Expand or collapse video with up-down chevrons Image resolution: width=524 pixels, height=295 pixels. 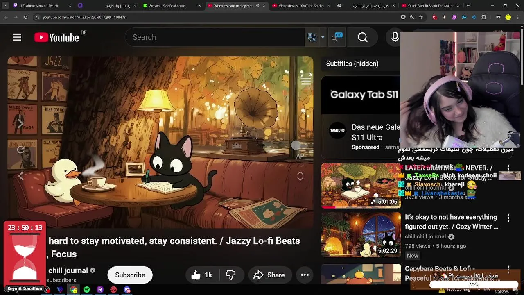[x=300, y=176]
